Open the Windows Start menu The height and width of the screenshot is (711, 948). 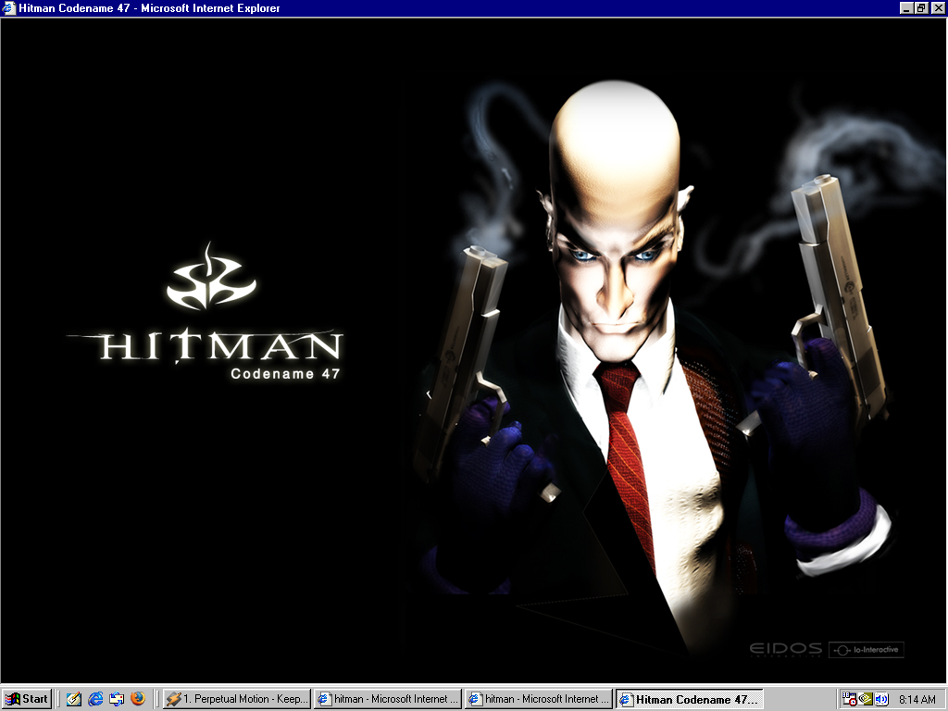pos(27,699)
